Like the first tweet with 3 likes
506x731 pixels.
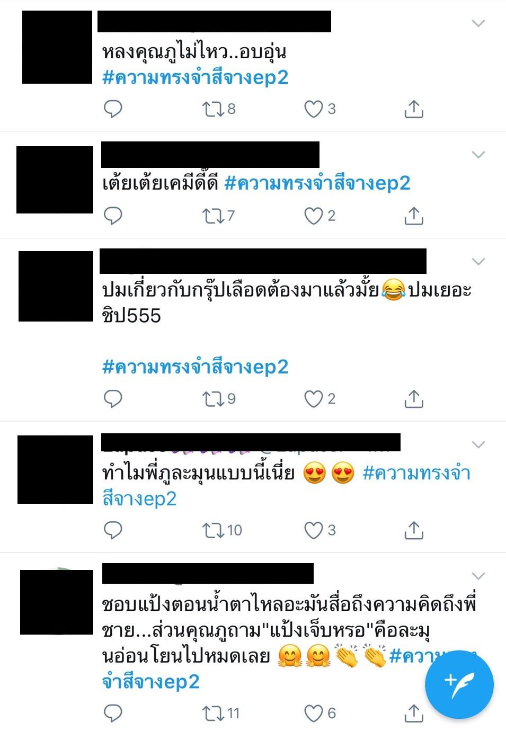(319, 109)
